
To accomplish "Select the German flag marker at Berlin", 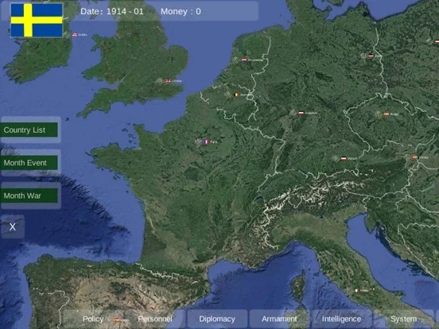I will tap(371, 56).
